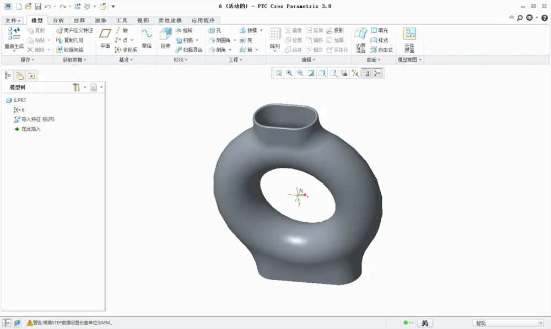Image resolution: width=551 pixels, height=329 pixels.
Task: Switch to the Annotate (注释) tab
Action: 79,20
